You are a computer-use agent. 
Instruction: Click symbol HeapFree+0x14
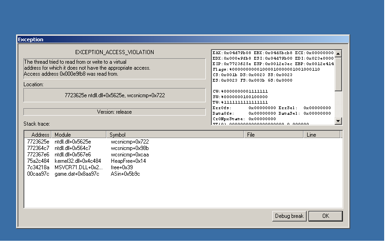128,161
